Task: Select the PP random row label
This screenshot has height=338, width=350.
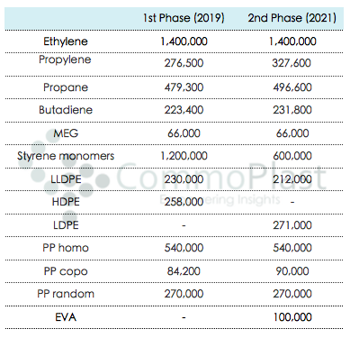Action: click(x=66, y=294)
